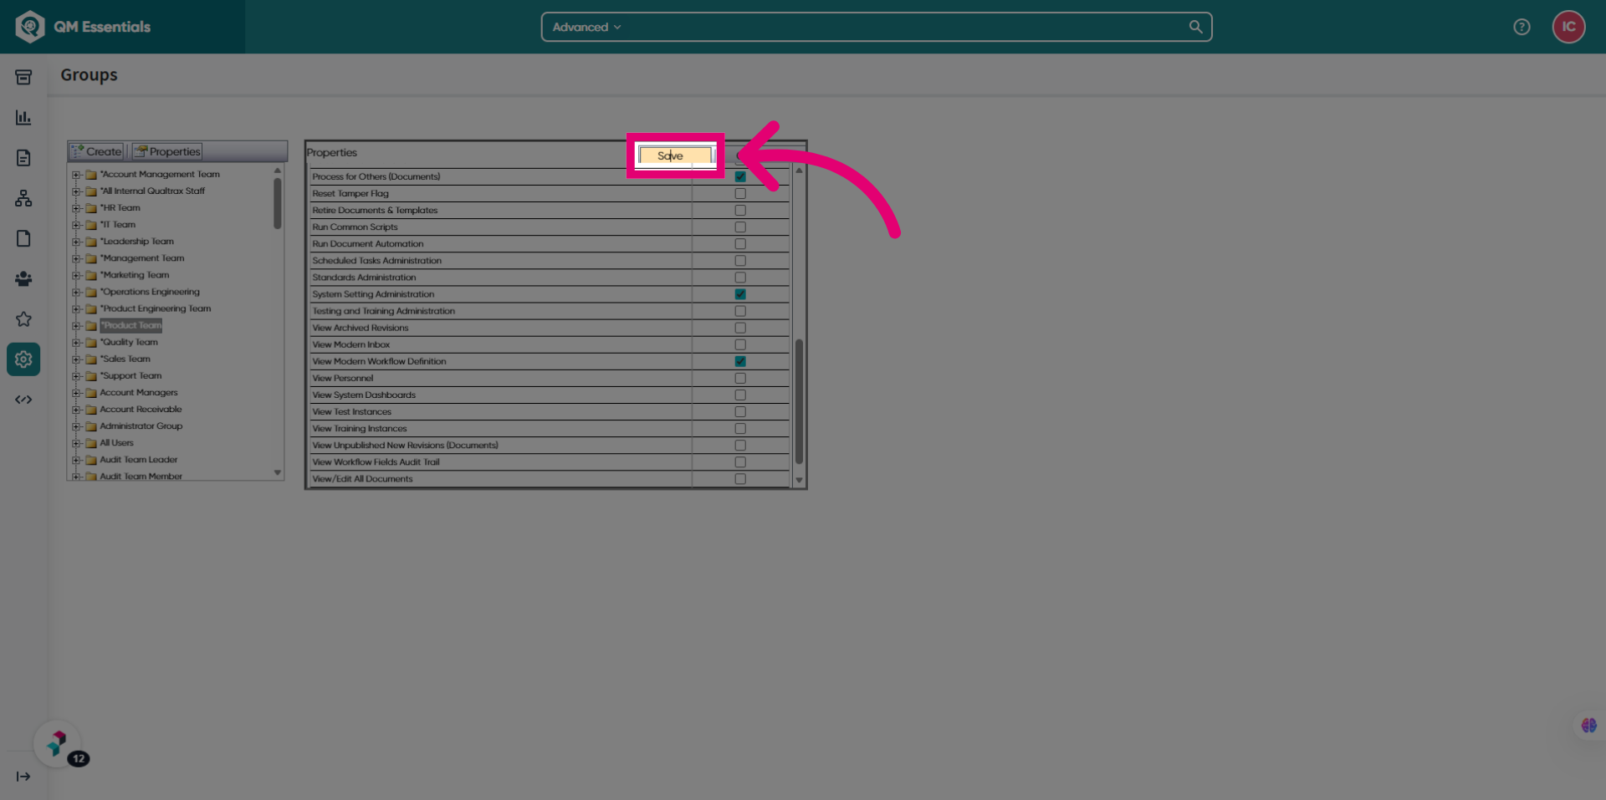The height and width of the screenshot is (800, 1606).
Task: Select the *Sales Team group
Action: point(125,359)
